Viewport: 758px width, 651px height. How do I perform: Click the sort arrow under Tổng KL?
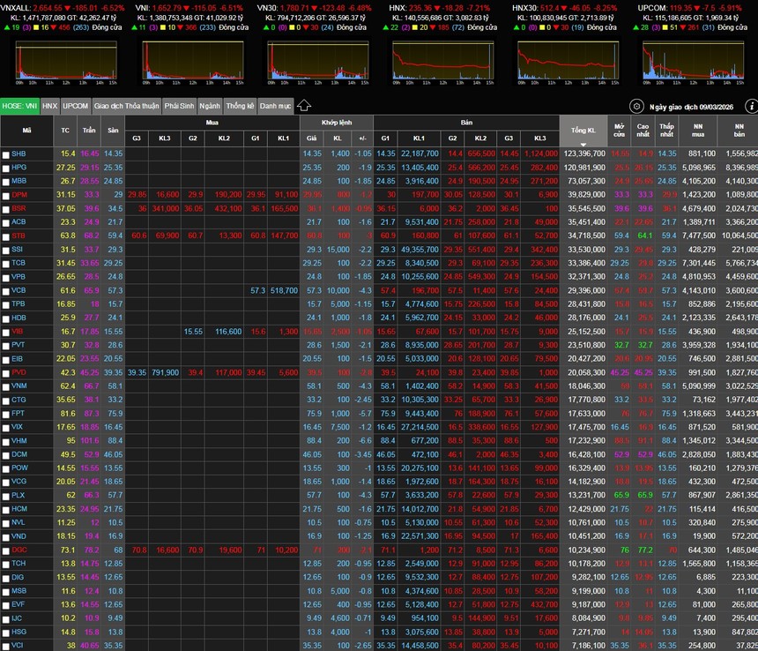pos(583,143)
